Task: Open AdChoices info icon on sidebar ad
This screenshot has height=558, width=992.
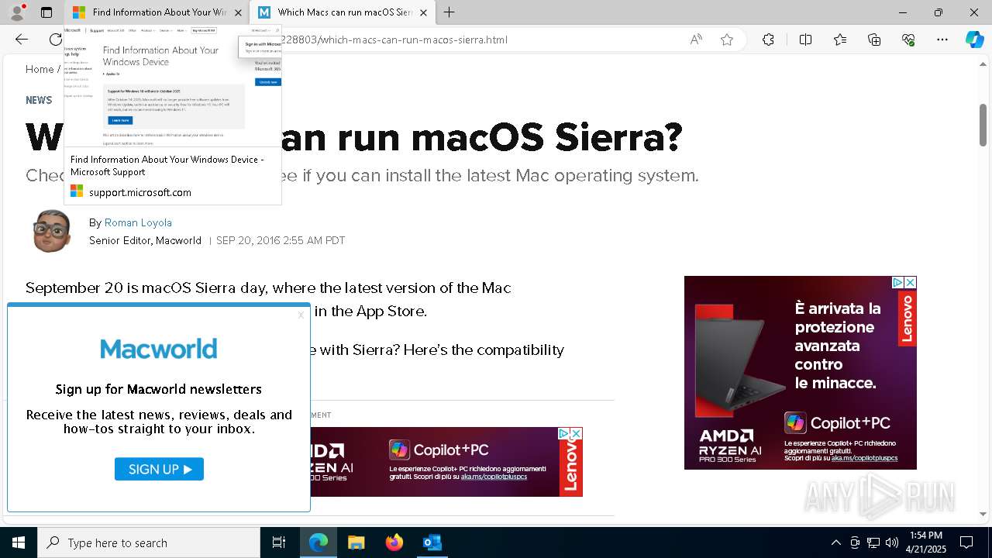Action: (897, 282)
